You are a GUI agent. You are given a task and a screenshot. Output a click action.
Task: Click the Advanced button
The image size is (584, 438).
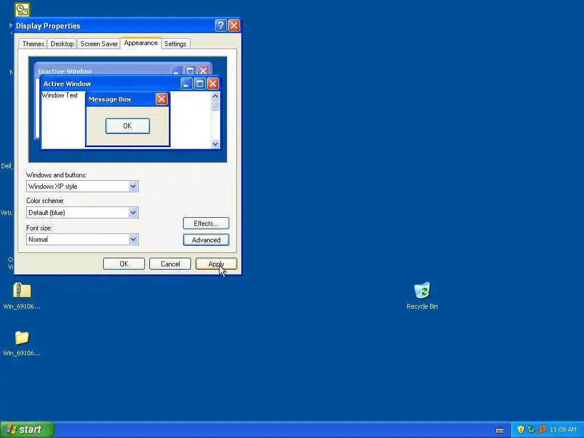click(206, 240)
